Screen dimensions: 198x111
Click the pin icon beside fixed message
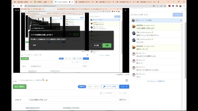coord(181,20)
